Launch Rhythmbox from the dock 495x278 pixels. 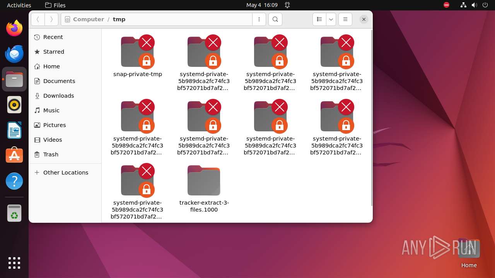coord(14,105)
